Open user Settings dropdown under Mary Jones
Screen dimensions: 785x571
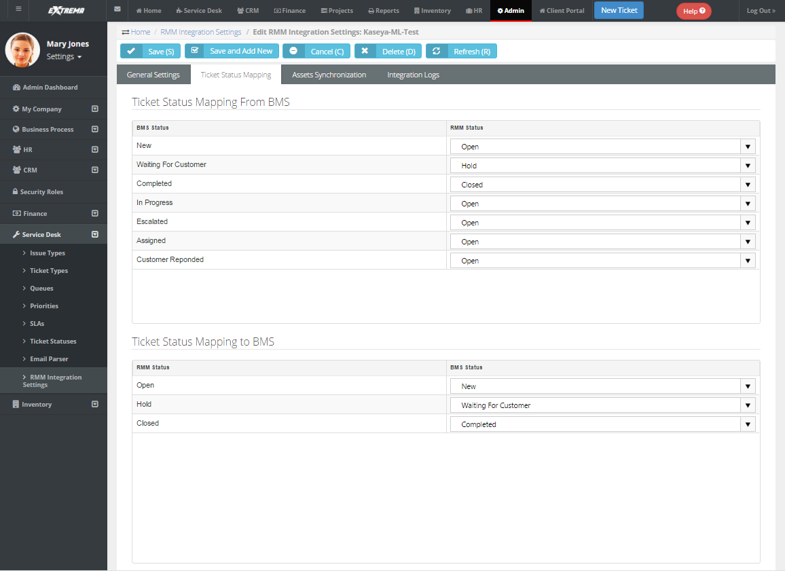[64, 56]
